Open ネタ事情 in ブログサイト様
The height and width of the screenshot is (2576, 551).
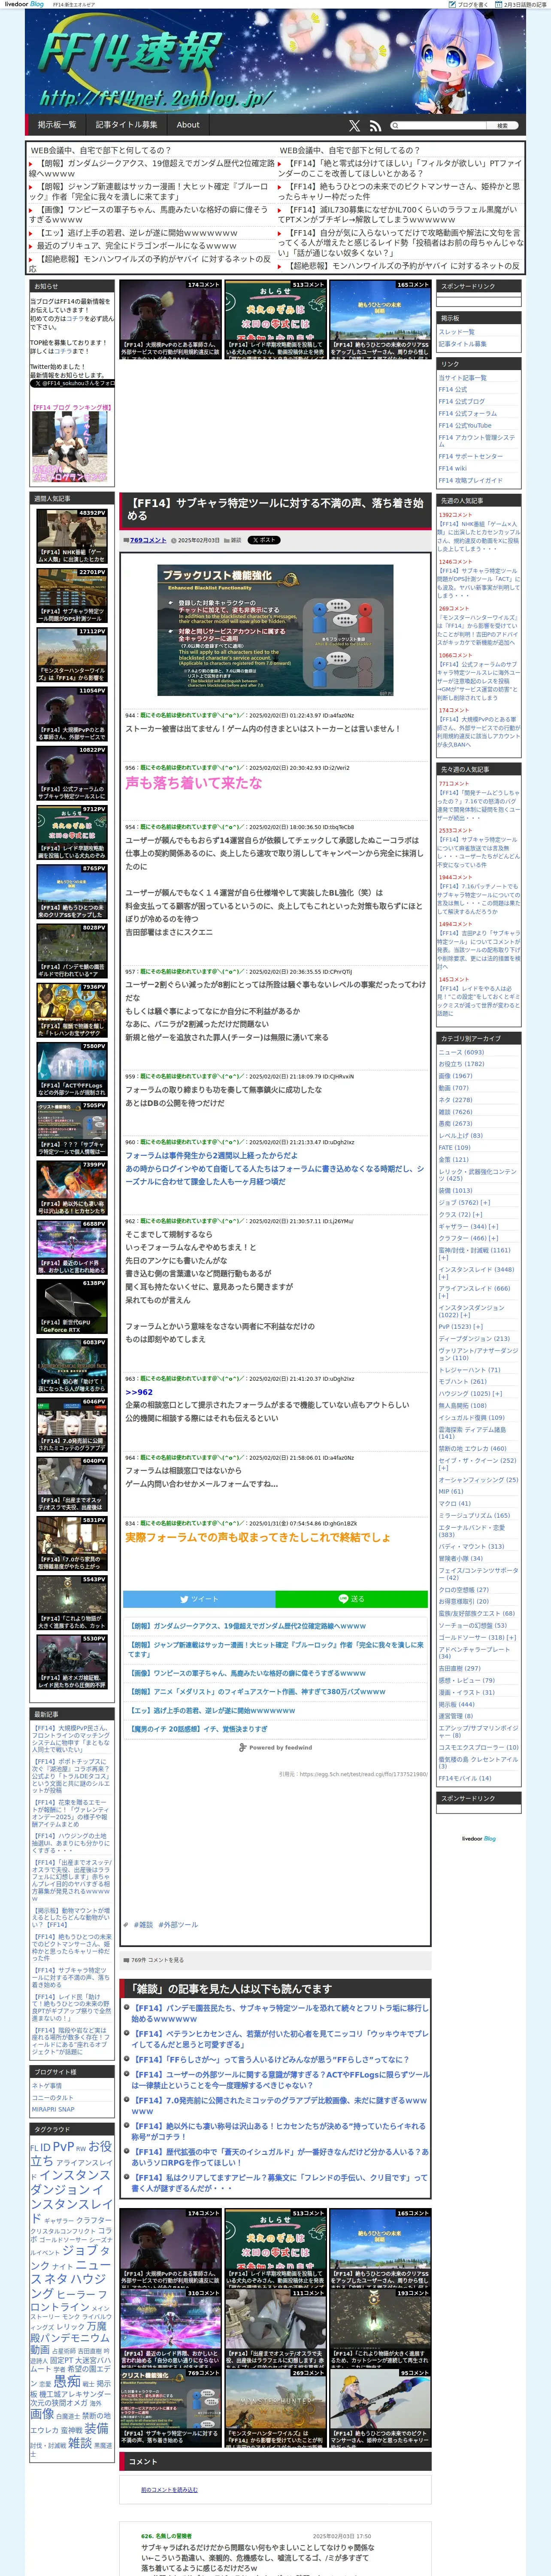pyautogui.click(x=47, y=2086)
